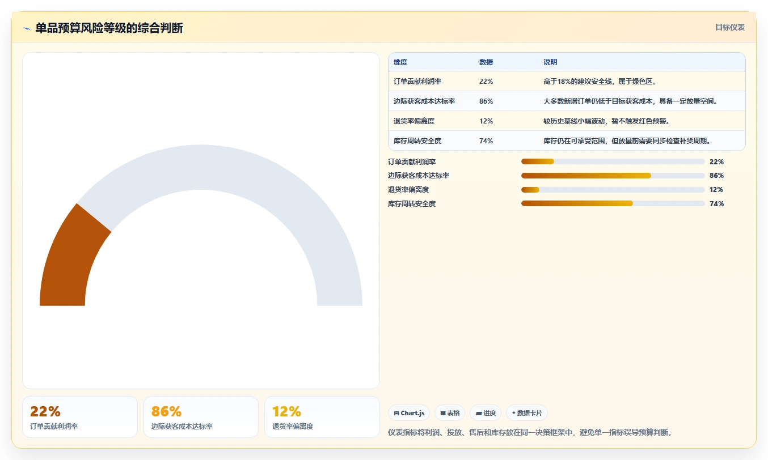Click the 边际获客成本达标率 progress bar

pos(613,176)
